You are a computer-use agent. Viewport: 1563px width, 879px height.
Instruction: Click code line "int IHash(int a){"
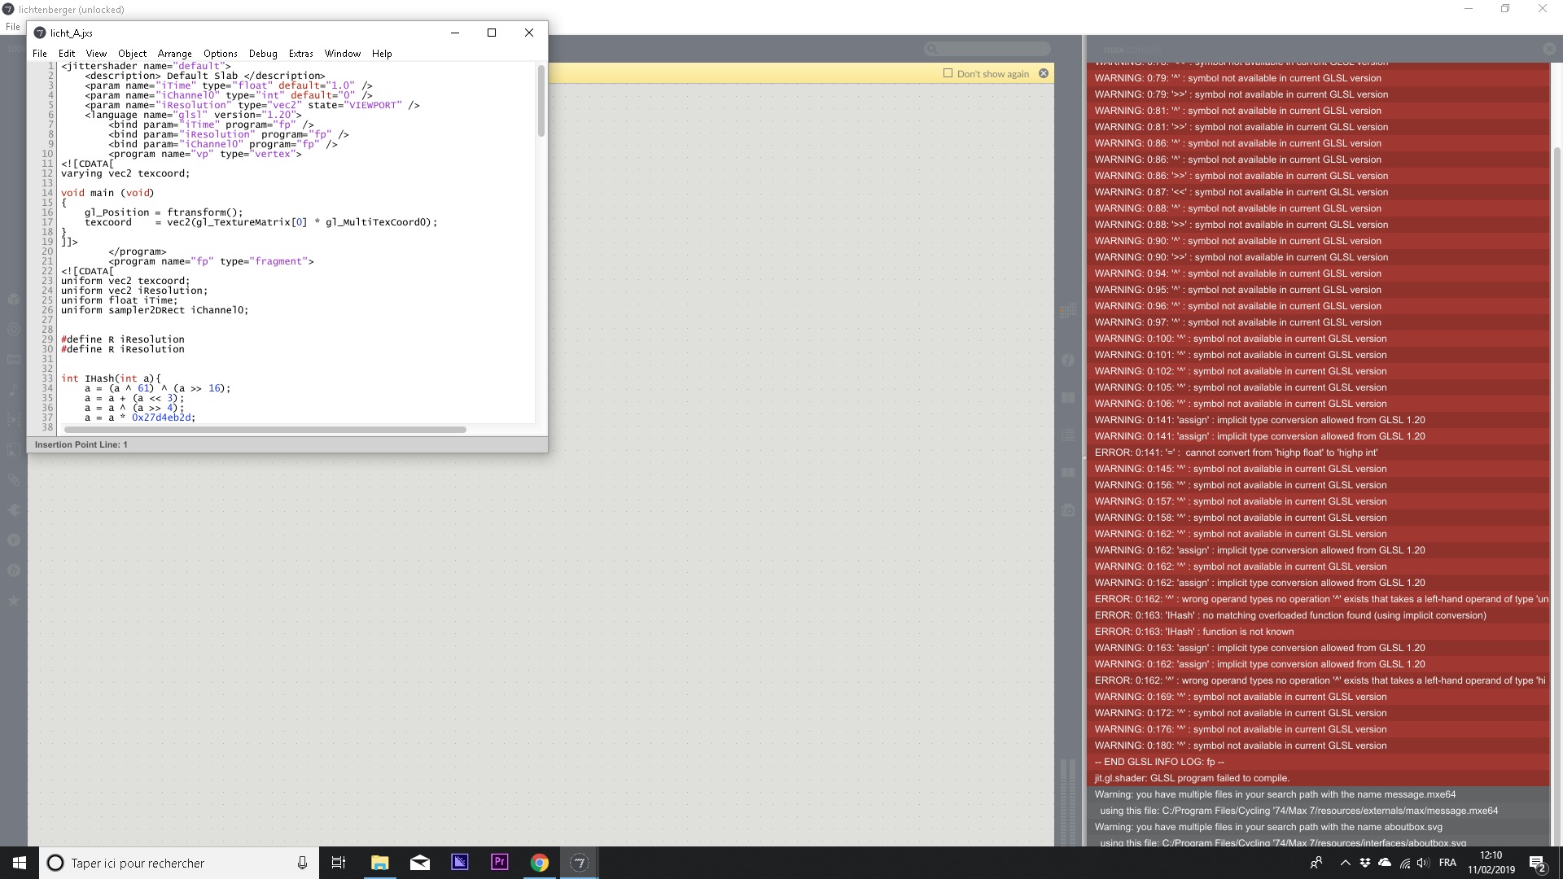click(x=111, y=378)
